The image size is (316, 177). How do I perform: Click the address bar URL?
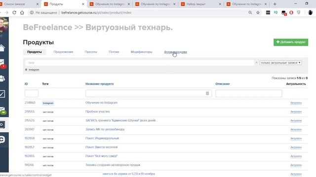click(96, 12)
